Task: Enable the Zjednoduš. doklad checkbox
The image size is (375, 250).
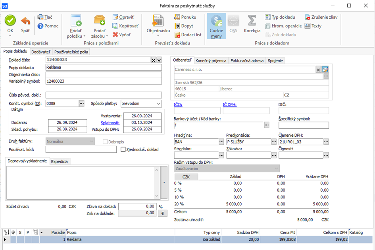Action: [x=123, y=149]
